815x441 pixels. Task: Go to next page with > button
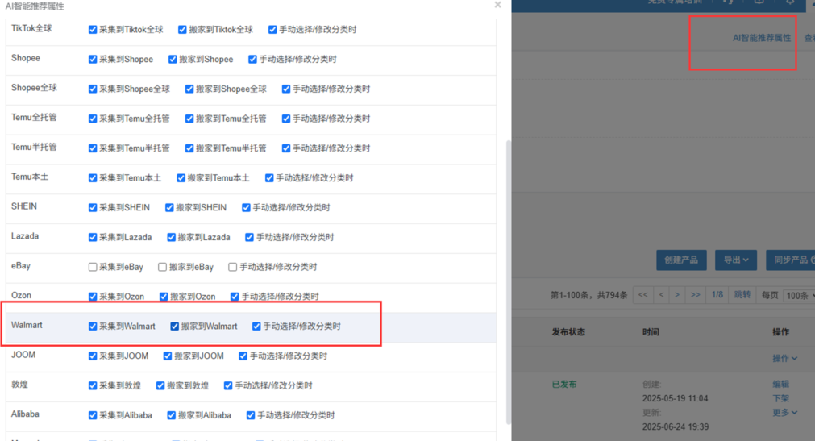coord(676,295)
